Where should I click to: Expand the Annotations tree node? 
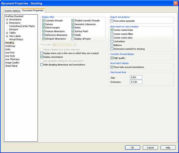pos(7,20)
